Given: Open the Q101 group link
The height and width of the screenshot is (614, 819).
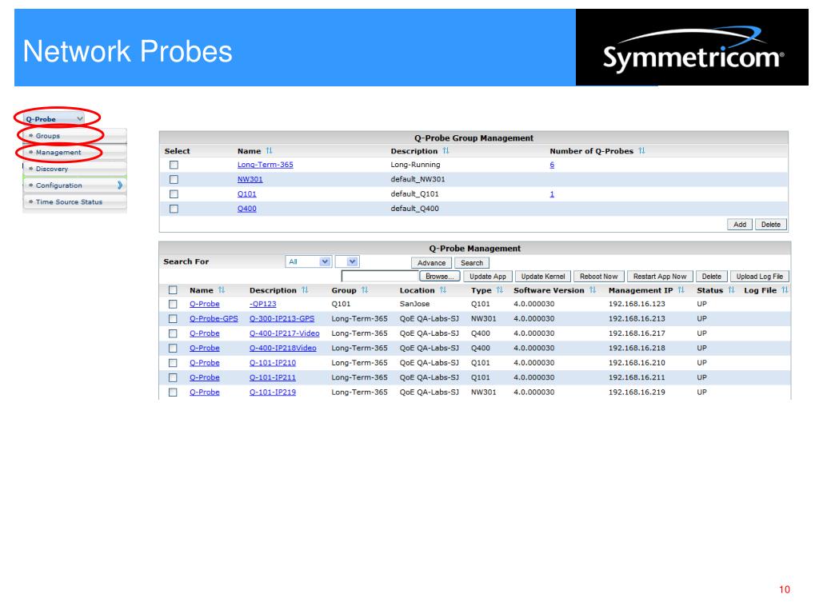Looking at the screenshot, I should point(246,194).
